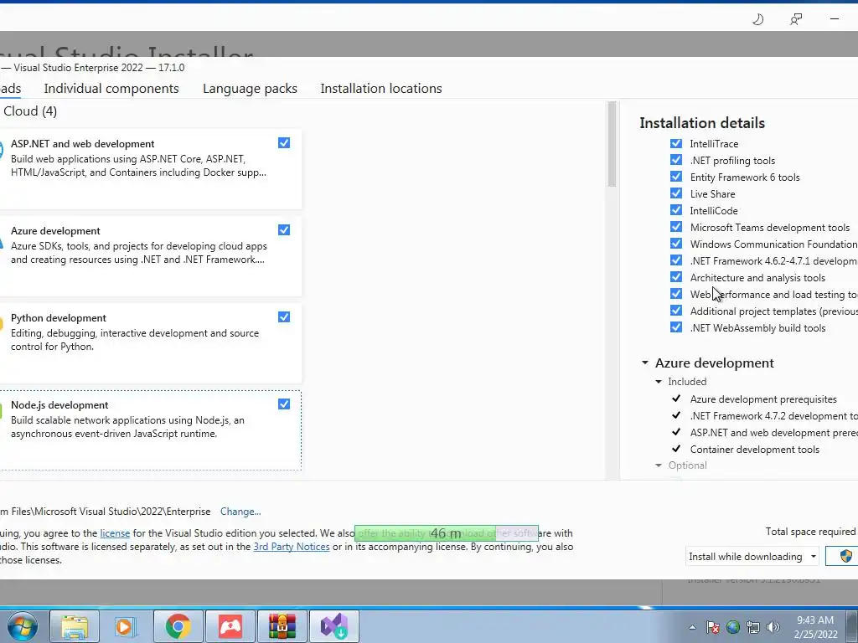Open WinRAR from the taskbar

click(x=282, y=626)
